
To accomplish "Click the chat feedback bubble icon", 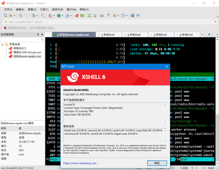I will coord(138,16).
